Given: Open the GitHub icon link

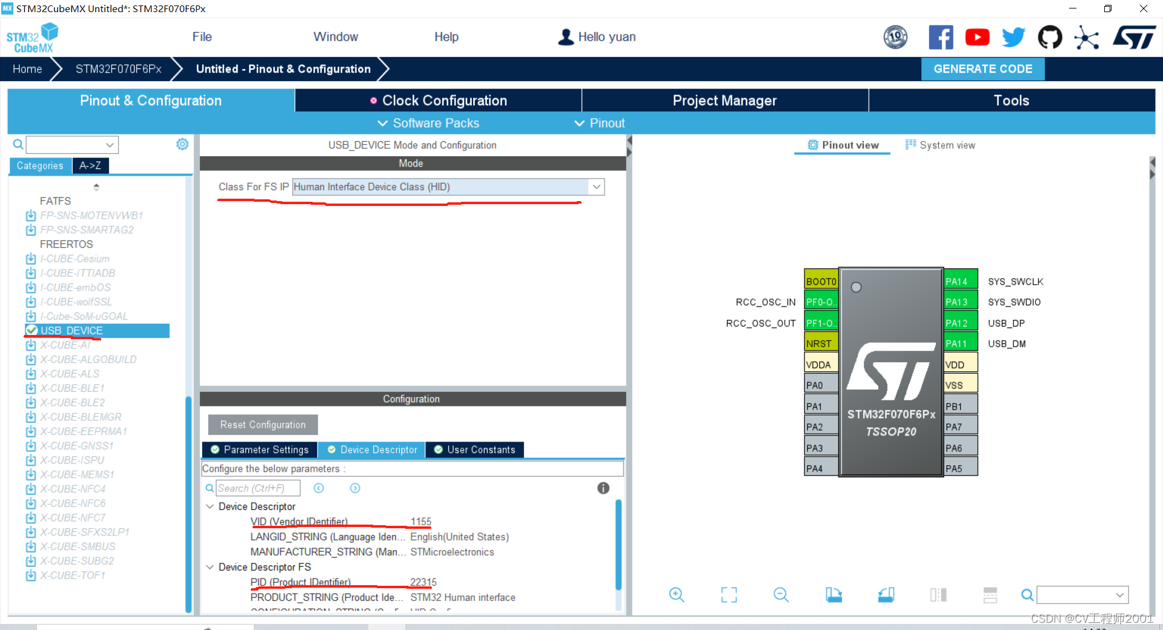Looking at the screenshot, I should coord(1050,38).
